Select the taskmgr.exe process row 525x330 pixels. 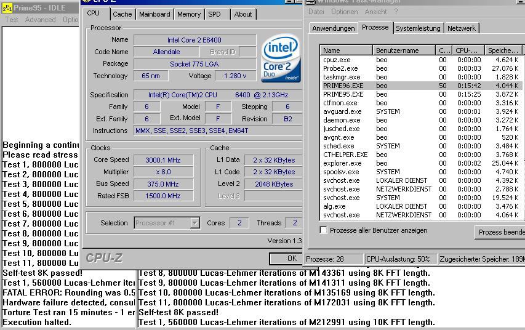click(421, 77)
